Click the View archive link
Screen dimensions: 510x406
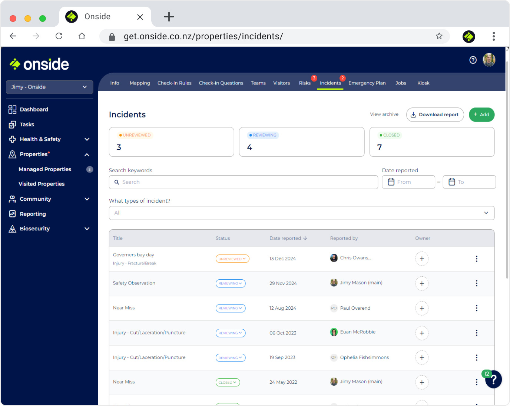coord(384,114)
